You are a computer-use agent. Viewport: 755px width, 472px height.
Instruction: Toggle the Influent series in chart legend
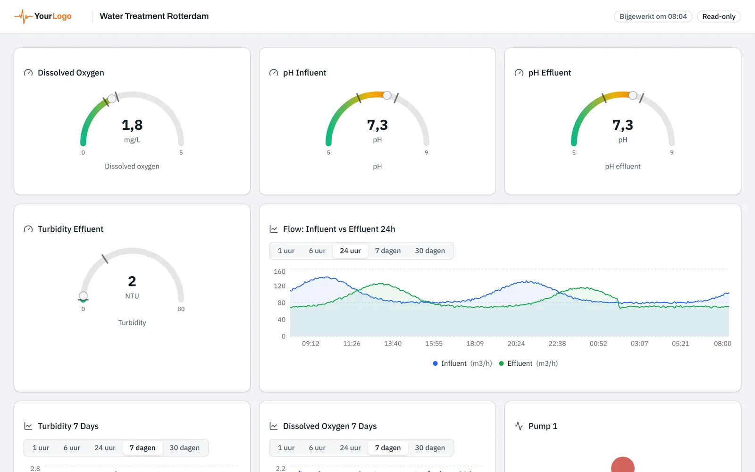(x=462, y=363)
